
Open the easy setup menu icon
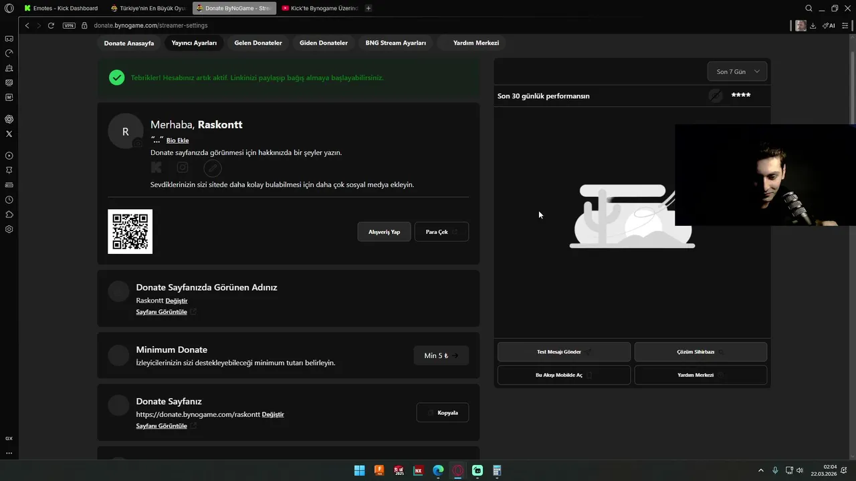pyautogui.click(x=845, y=25)
